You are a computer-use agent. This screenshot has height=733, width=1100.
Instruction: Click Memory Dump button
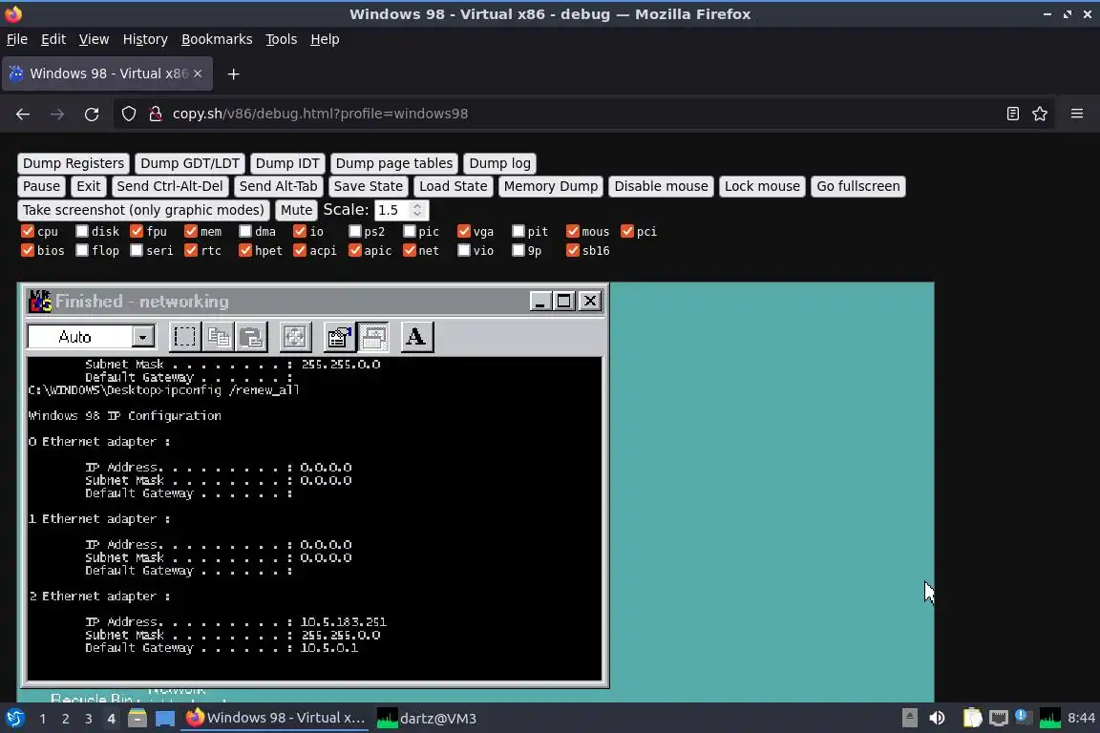tap(551, 186)
